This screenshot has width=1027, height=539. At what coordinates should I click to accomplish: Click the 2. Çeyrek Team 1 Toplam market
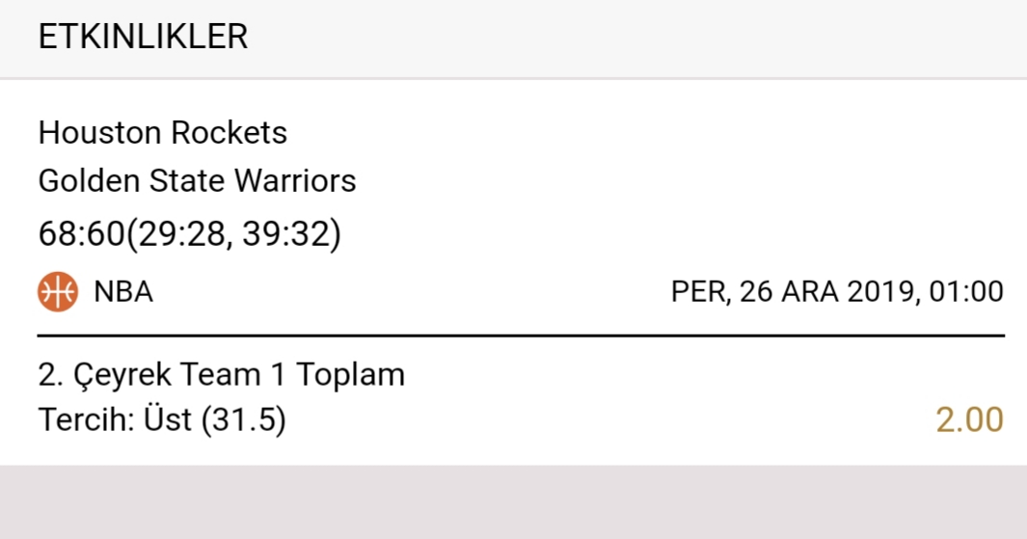click(222, 375)
